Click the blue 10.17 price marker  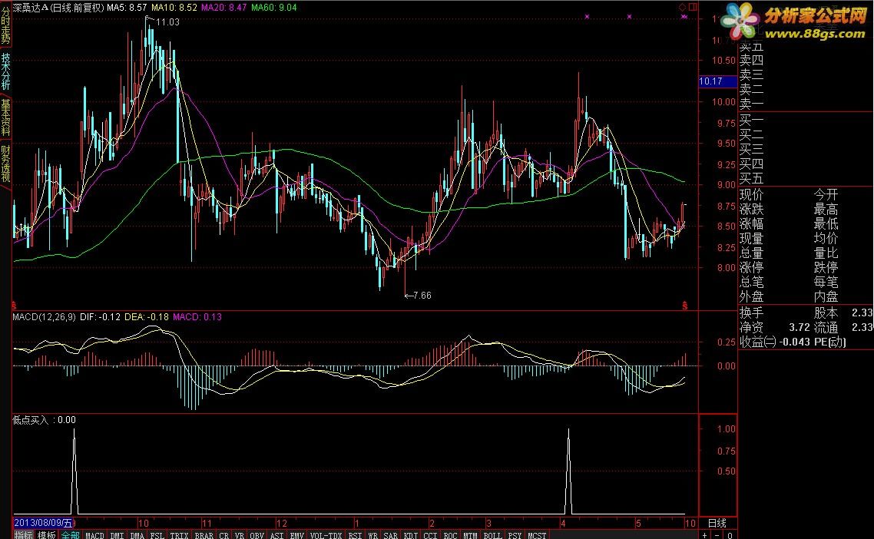pos(718,81)
